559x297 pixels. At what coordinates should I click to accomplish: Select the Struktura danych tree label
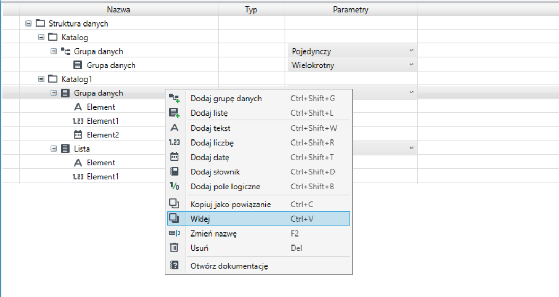point(79,23)
